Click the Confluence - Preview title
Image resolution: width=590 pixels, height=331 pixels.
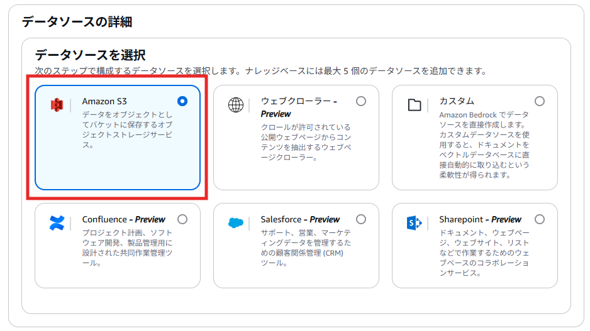(x=123, y=219)
